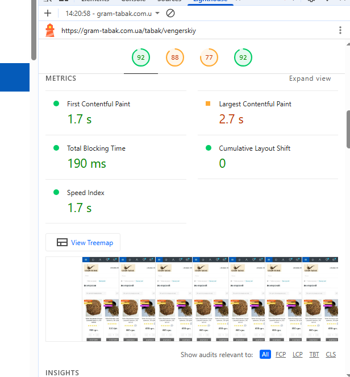Screen dimensions: 350x377
Task: Click the Largest Contentful Paint metric label
Action: [255, 104]
